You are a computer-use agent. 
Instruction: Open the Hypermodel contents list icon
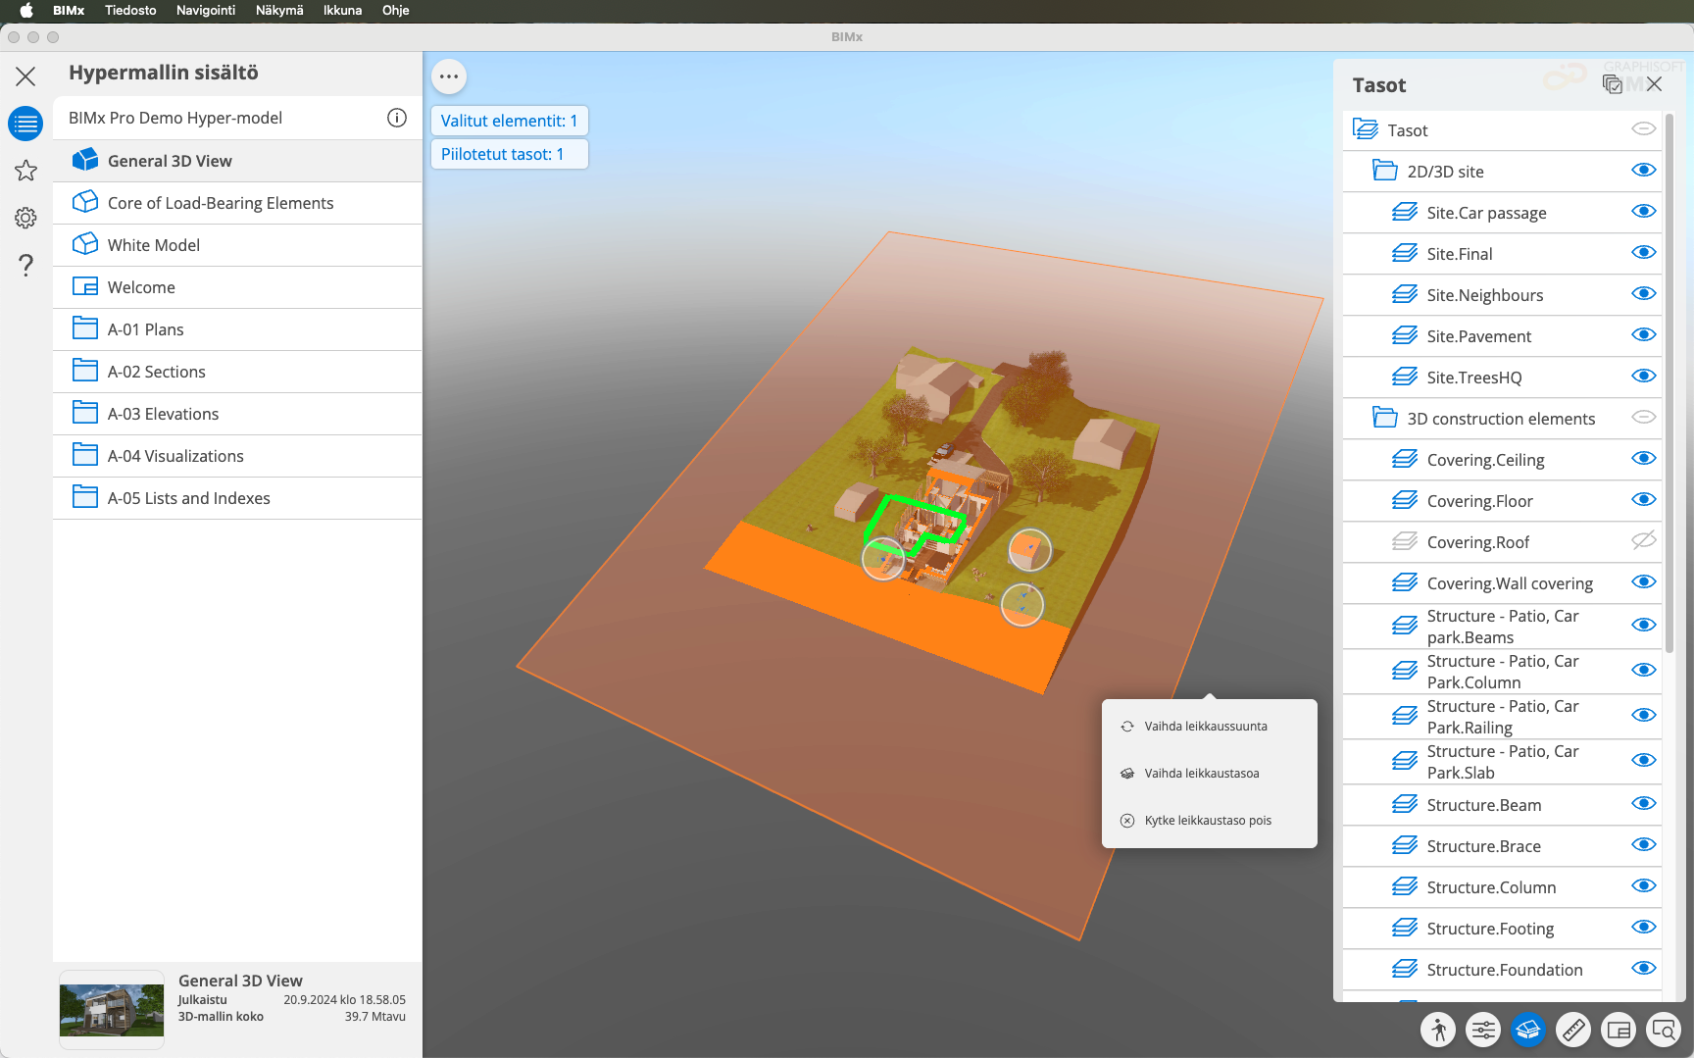click(25, 124)
